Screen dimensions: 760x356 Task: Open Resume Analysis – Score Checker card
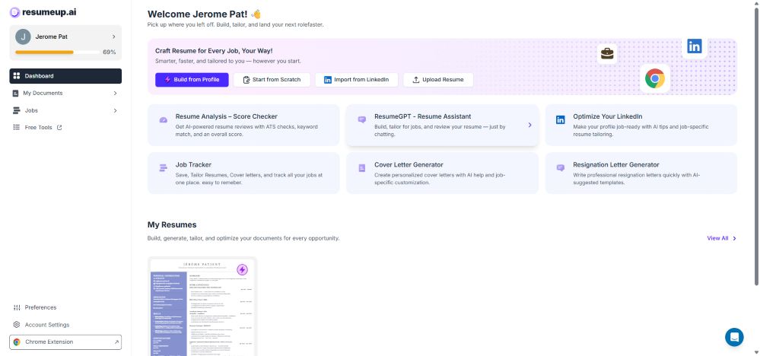pos(243,125)
